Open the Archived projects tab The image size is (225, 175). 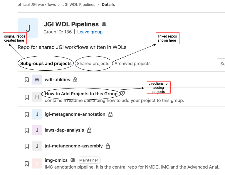[x=132, y=64]
